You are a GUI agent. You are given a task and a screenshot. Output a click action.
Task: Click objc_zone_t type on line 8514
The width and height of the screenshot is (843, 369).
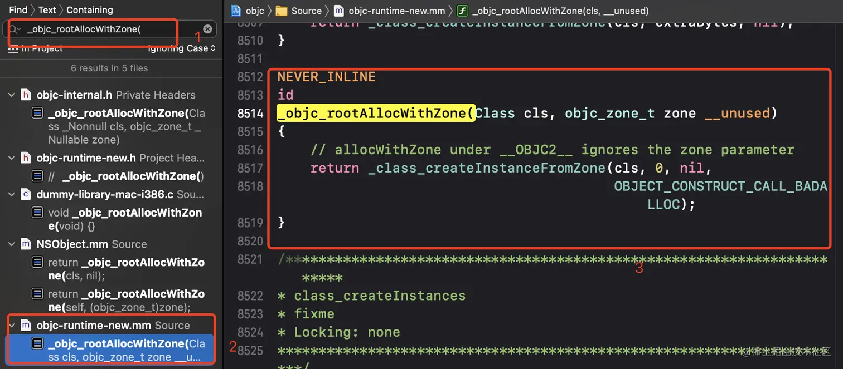click(610, 114)
